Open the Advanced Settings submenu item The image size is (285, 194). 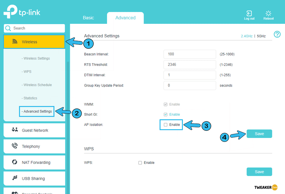(x=37, y=111)
